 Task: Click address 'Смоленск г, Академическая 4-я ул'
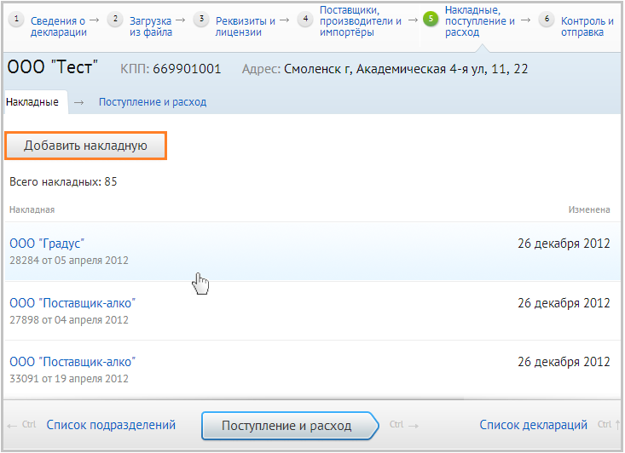pos(385,69)
